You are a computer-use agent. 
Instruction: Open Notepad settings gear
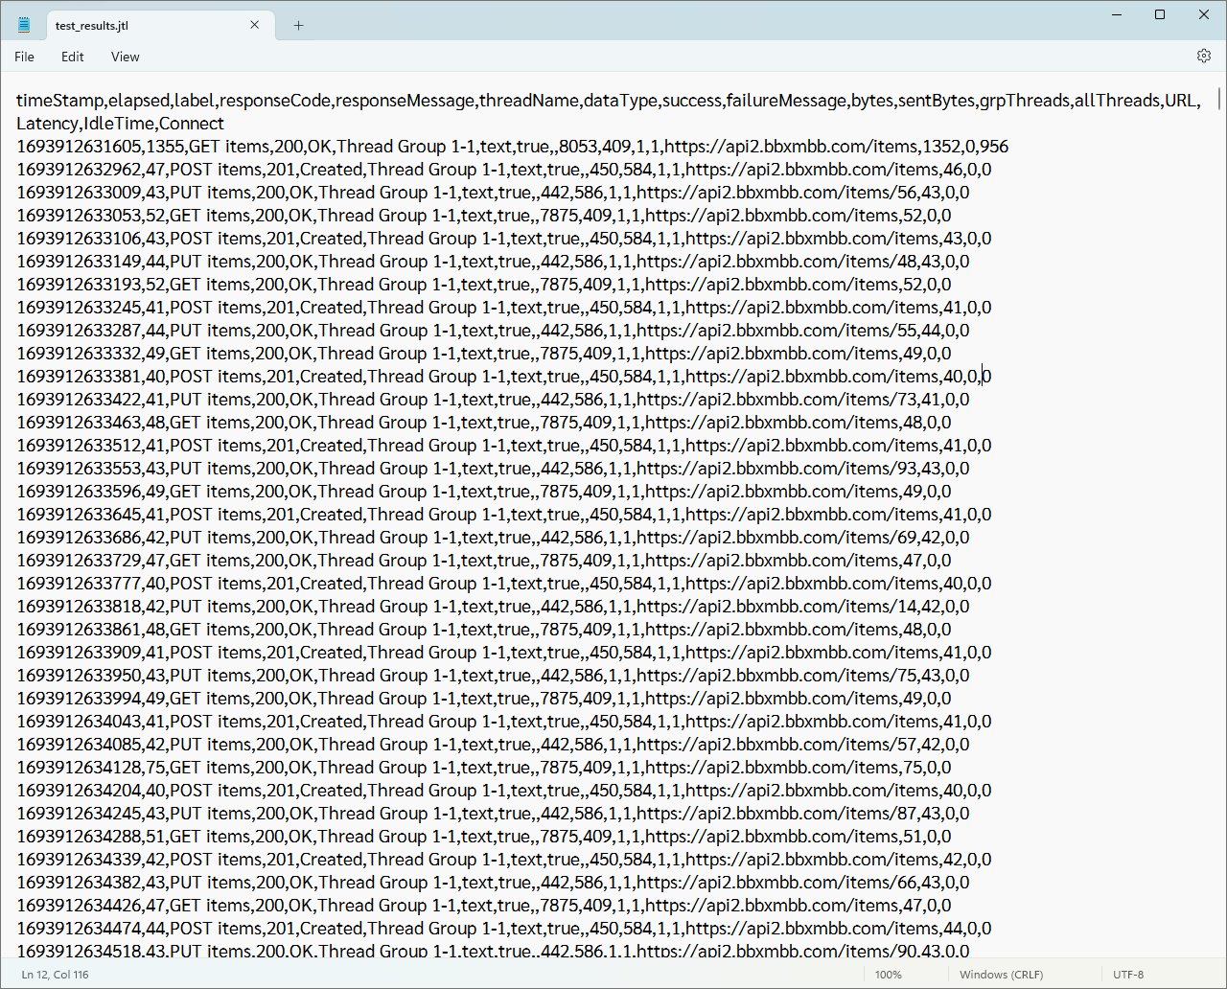coord(1204,57)
